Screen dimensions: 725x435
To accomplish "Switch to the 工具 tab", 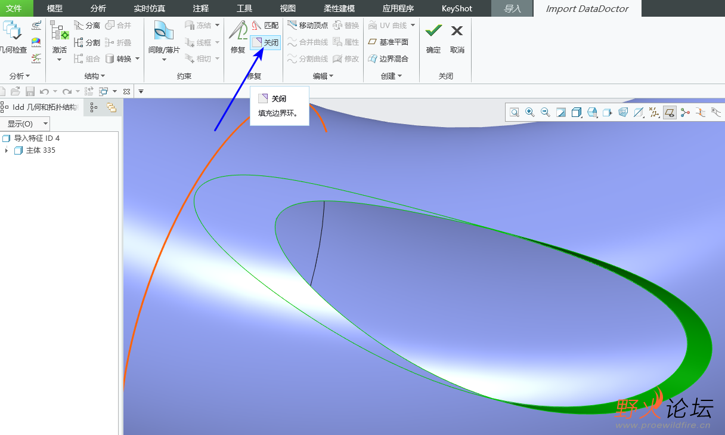I will point(244,8).
